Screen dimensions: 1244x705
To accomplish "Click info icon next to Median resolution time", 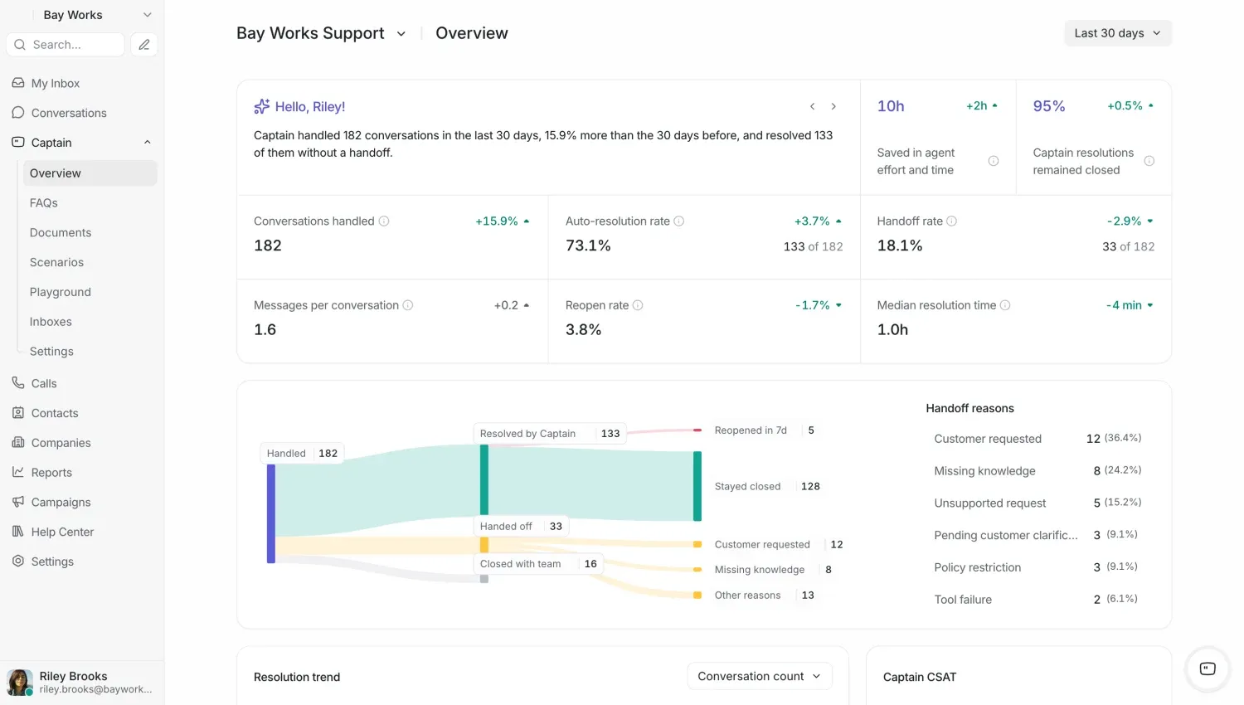I will [x=1005, y=305].
